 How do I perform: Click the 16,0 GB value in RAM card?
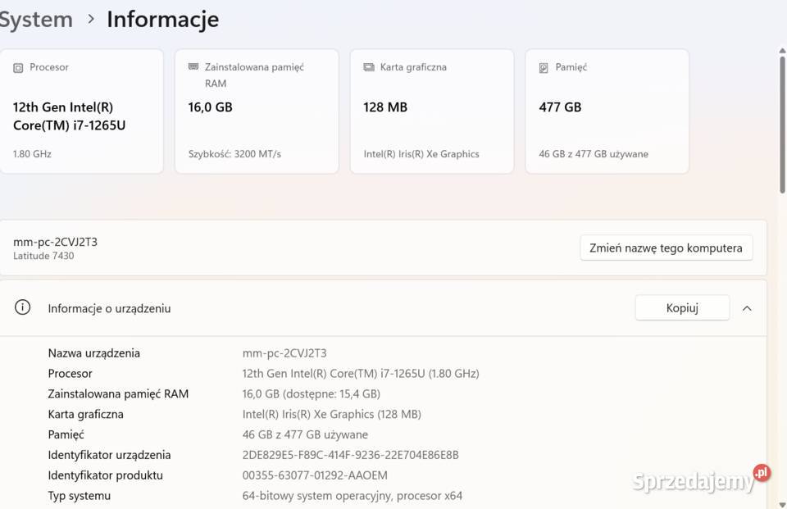click(211, 107)
